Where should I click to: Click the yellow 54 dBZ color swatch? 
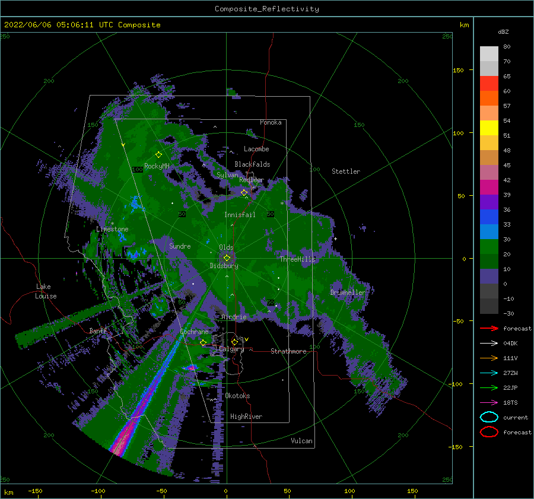489,128
